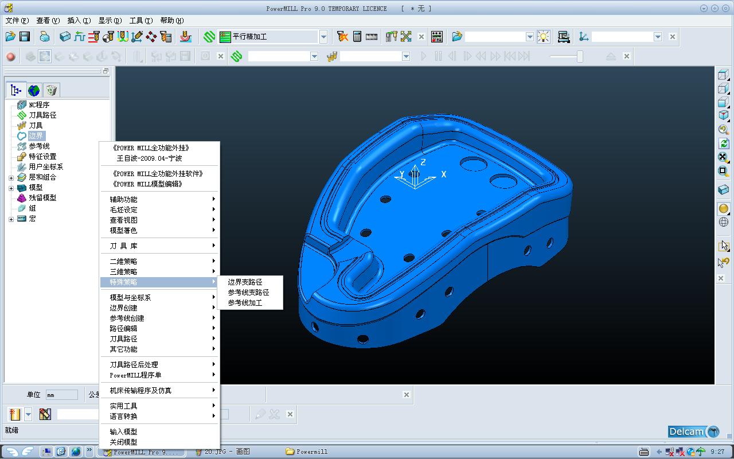This screenshot has height=459, width=734.
Task: Select the 用户坐标系 tree item
Action: (x=46, y=166)
